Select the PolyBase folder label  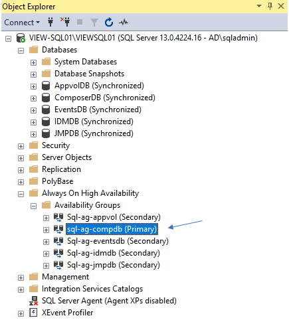pos(58,181)
